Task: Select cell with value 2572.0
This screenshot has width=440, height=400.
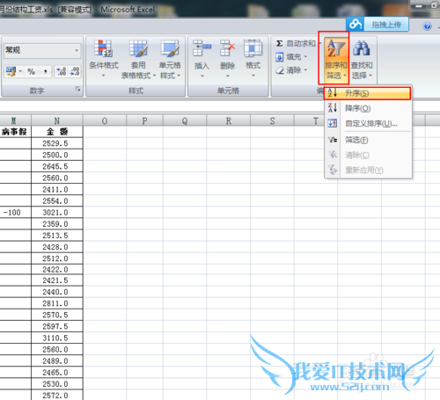Action: coord(57,396)
